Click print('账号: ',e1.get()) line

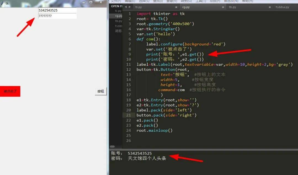tap(175, 54)
